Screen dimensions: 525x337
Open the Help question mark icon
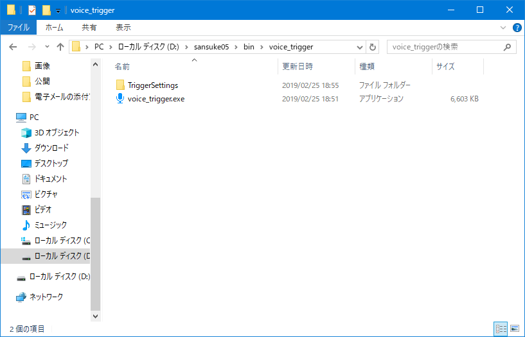(517, 28)
